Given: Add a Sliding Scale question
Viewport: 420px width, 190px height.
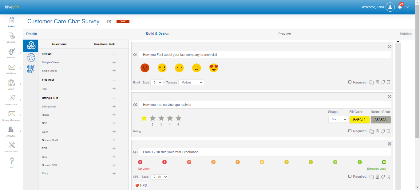Looking at the screenshot, I should point(114,107).
